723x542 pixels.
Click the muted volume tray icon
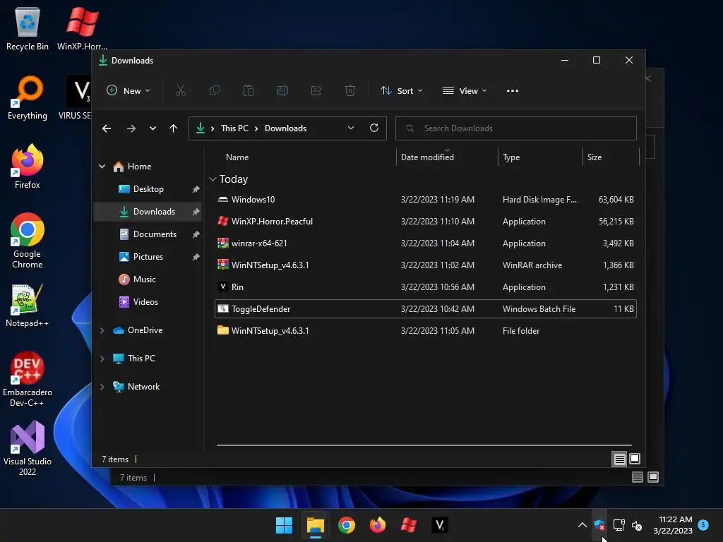pyautogui.click(x=637, y=525)
